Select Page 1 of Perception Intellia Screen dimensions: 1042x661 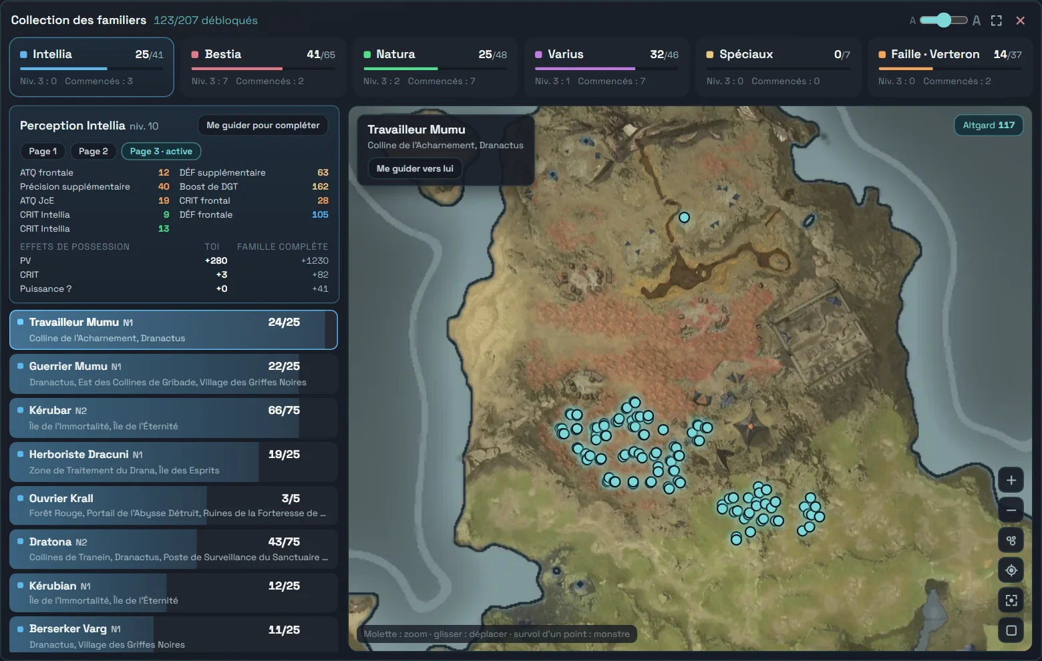(x=43, y=152)
